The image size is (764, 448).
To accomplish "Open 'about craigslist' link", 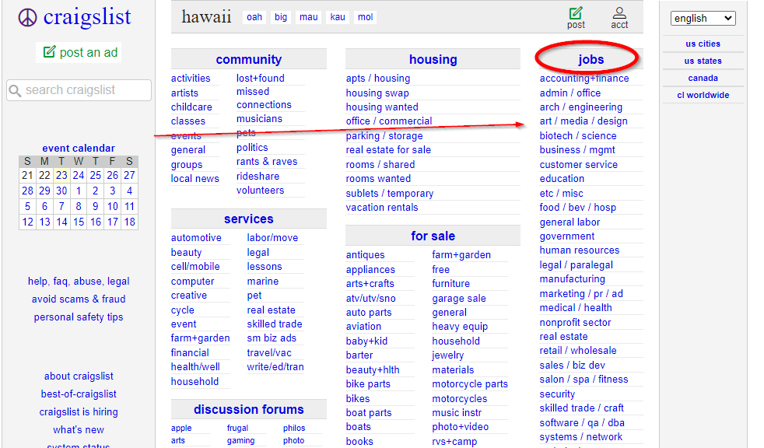I will (79, 376).
